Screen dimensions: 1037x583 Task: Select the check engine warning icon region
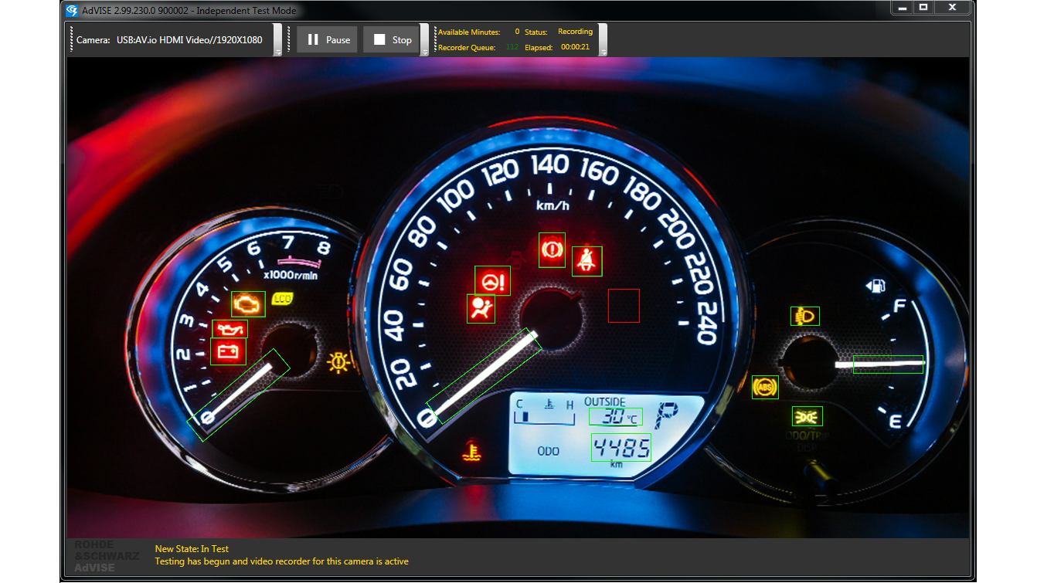pos(249,304)
